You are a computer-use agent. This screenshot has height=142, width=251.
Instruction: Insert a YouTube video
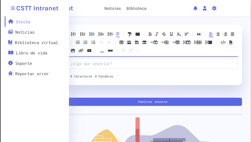(89, 51)
